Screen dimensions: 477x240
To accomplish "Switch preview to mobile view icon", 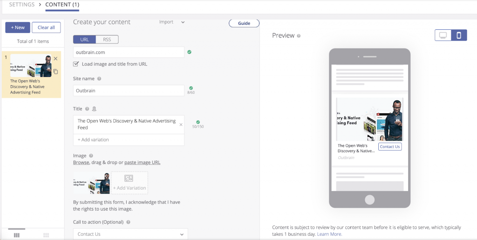I will [x=459, y=35].
